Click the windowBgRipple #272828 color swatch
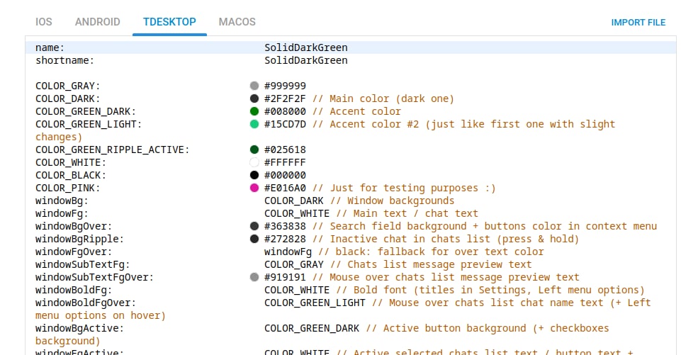Screen dimensions: 698x355 pyautogui.click(x=254, y=239)
